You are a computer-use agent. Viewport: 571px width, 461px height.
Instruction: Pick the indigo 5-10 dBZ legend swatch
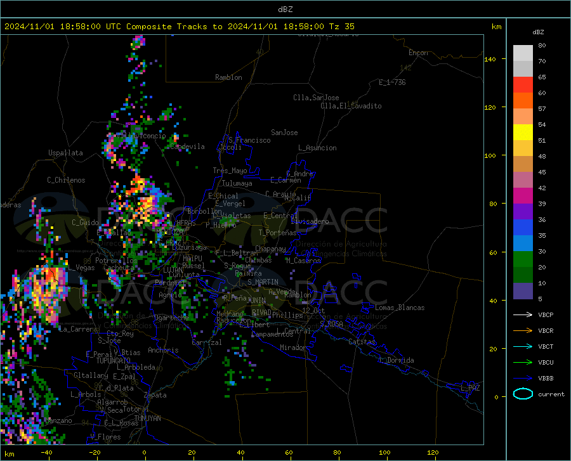pos(523,291)
